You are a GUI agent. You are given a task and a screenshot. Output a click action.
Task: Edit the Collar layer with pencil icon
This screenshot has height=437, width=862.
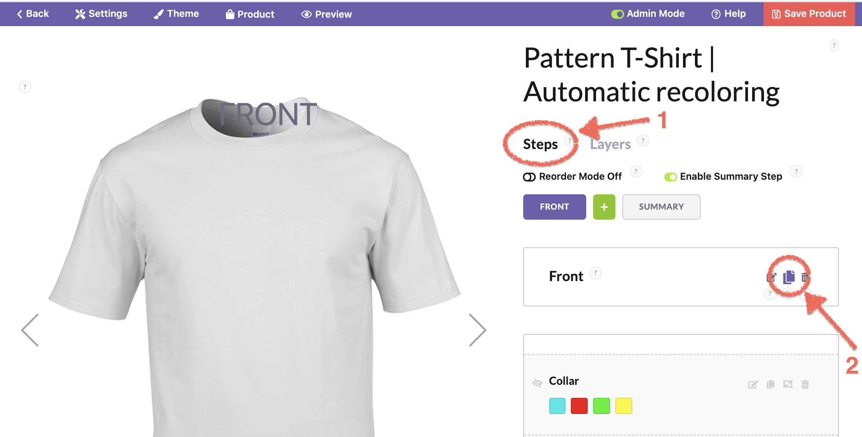[x=753, y=384]
